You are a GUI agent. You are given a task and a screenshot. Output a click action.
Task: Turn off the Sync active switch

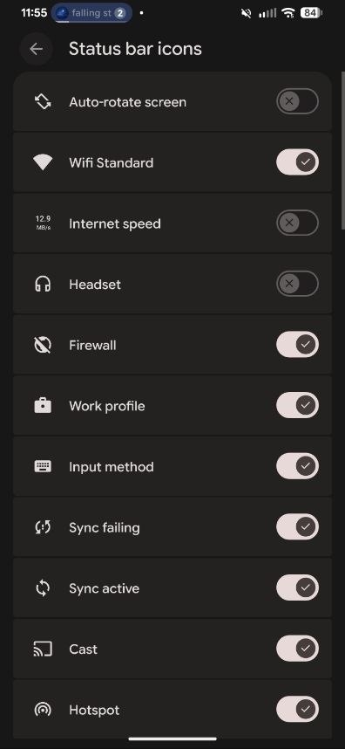(x=297, y=588)
